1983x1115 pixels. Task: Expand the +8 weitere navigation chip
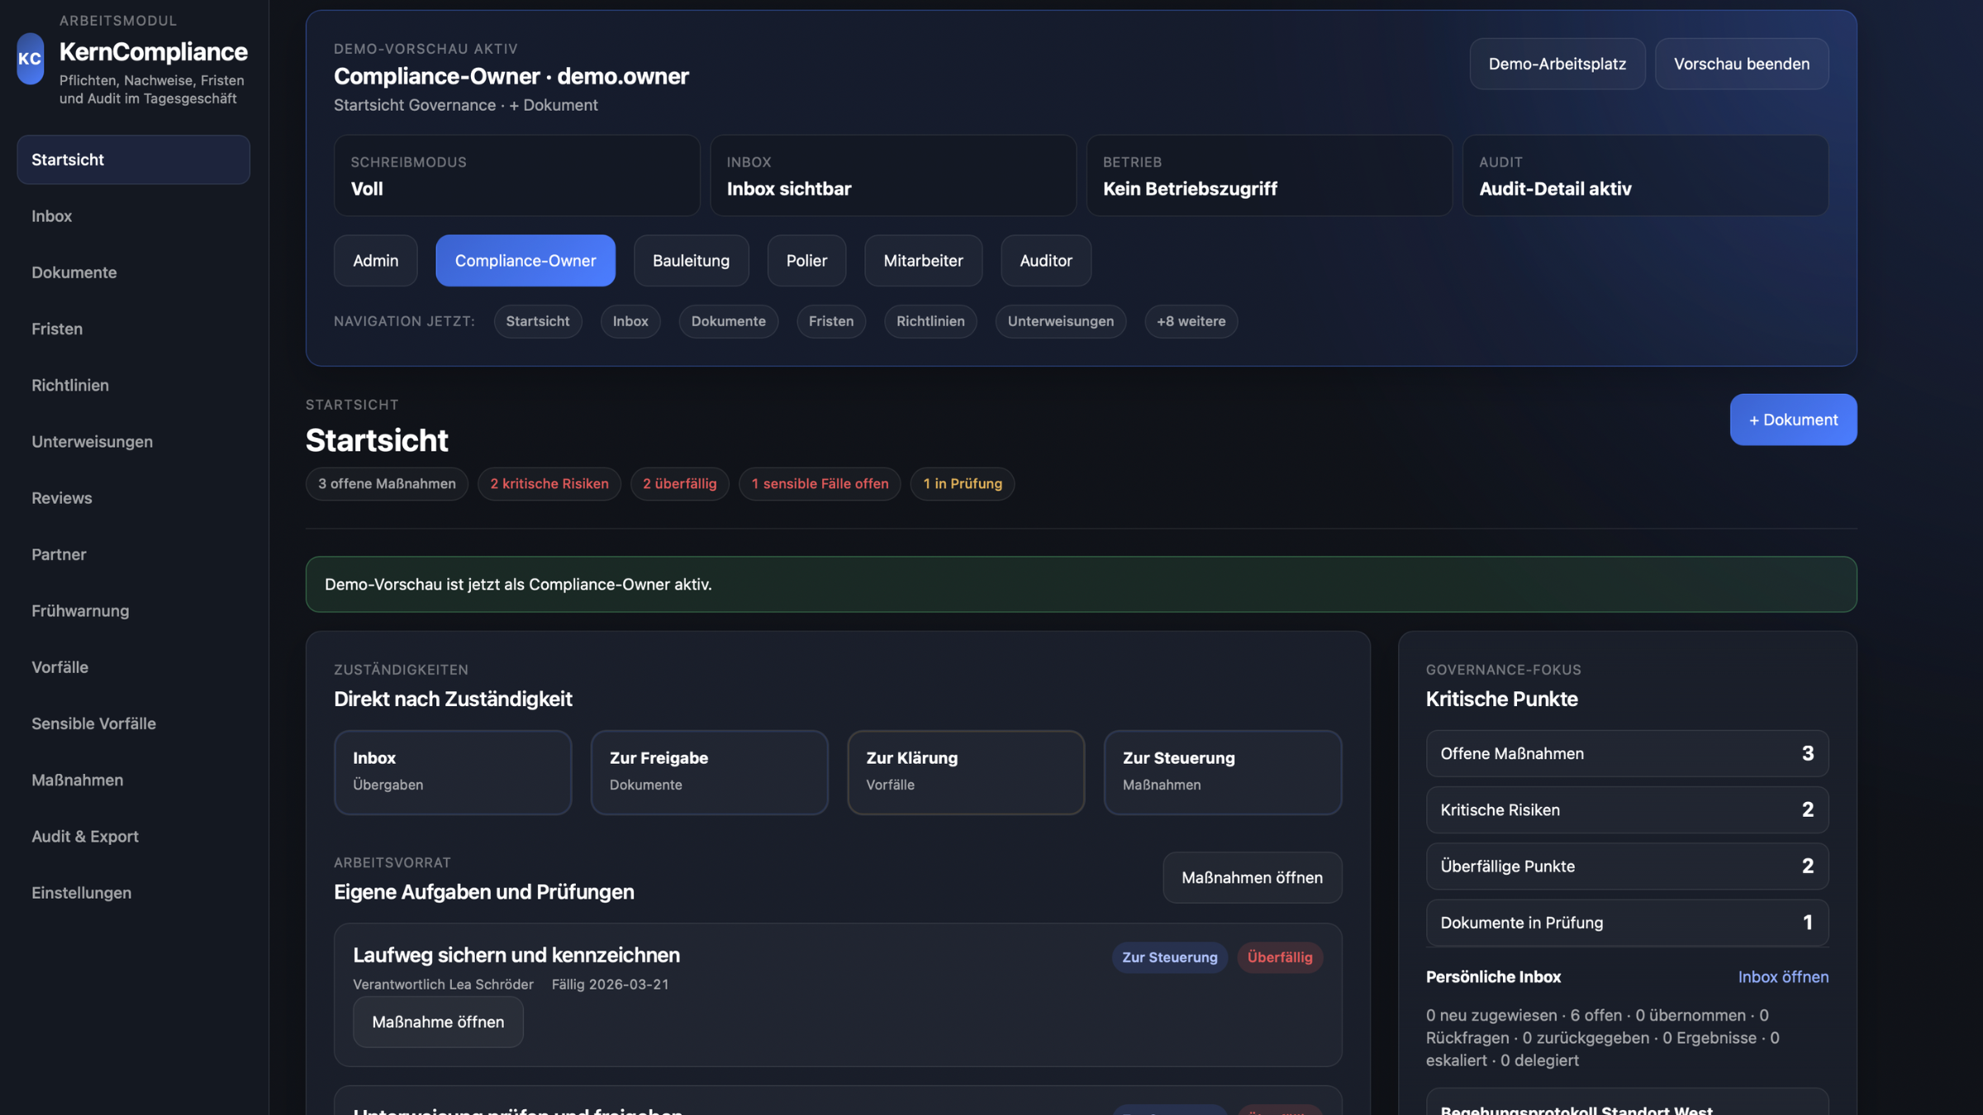1191,321
